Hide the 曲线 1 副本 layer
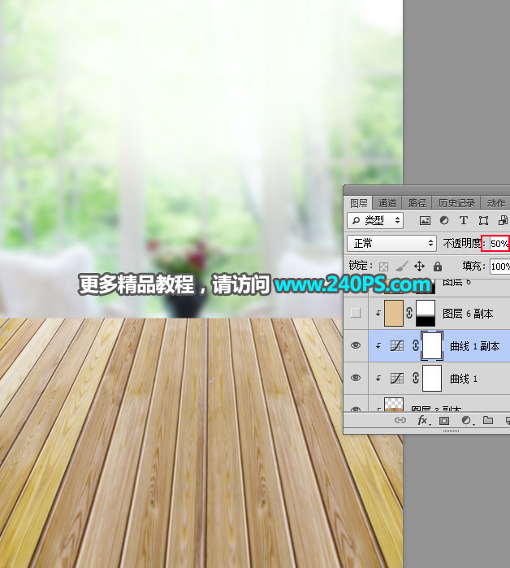This screenshot has height=568, width=510. coord(355,345)
